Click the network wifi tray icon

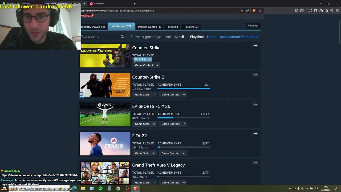coord(307,189)
